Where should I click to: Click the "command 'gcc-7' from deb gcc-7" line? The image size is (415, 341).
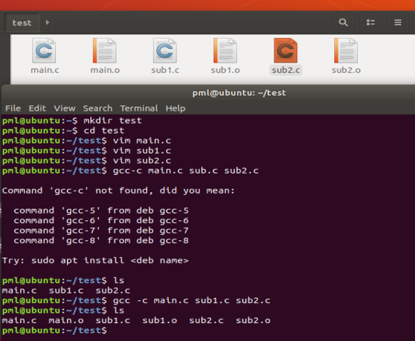(x=101, y=231)
